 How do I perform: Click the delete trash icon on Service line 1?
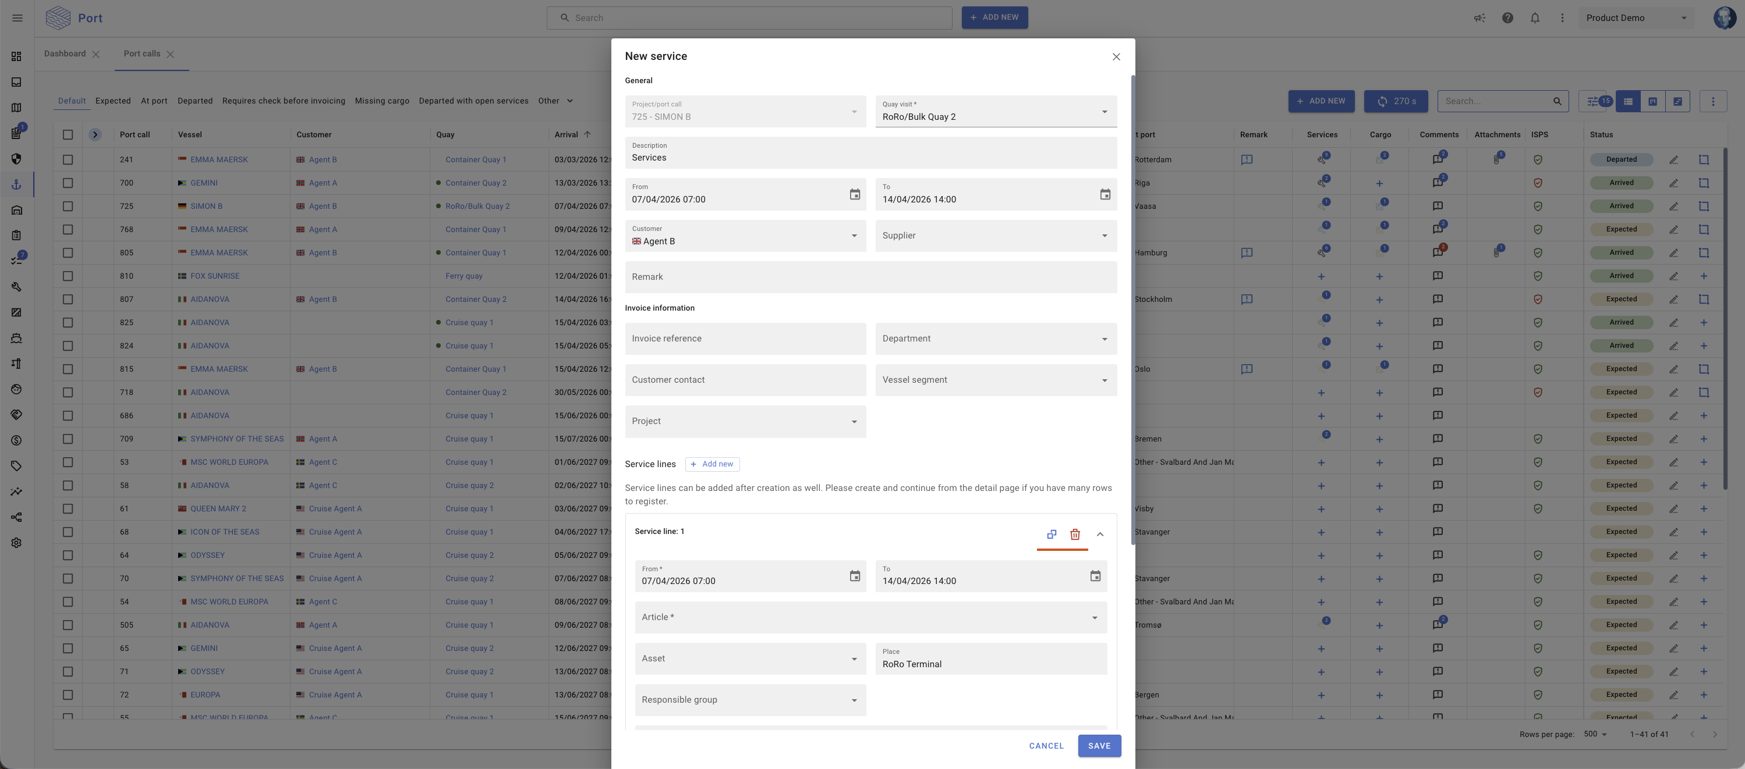1074,534
